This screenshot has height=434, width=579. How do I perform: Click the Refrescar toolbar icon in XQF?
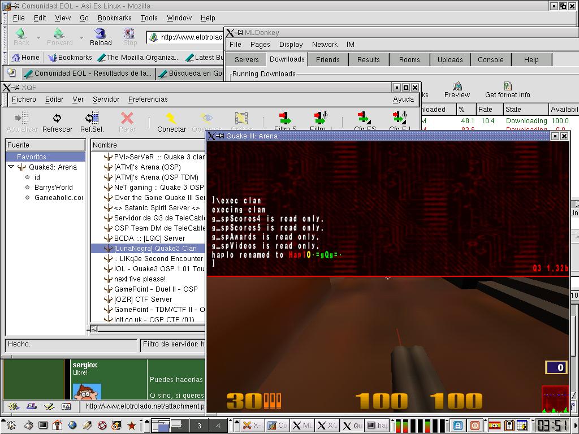pyautogui.click(x=57, y=118)
